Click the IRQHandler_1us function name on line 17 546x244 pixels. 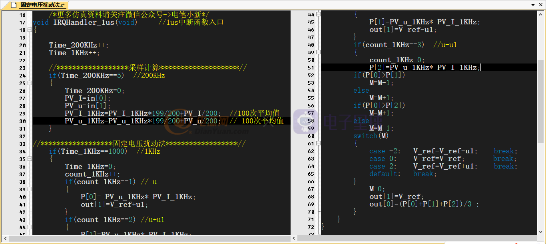pos(83,22)
